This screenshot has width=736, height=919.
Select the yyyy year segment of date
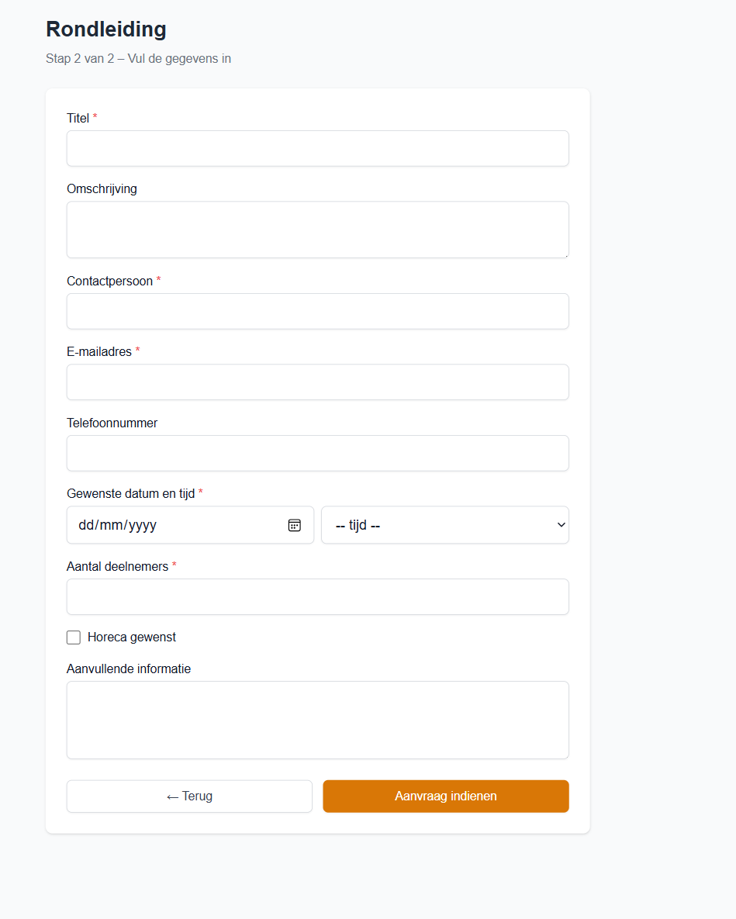142,525
